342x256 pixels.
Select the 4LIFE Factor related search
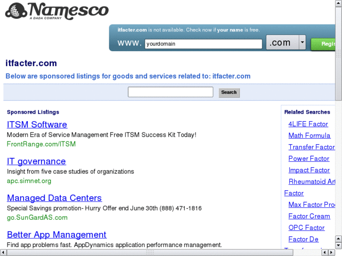click(x=308, y=124)
